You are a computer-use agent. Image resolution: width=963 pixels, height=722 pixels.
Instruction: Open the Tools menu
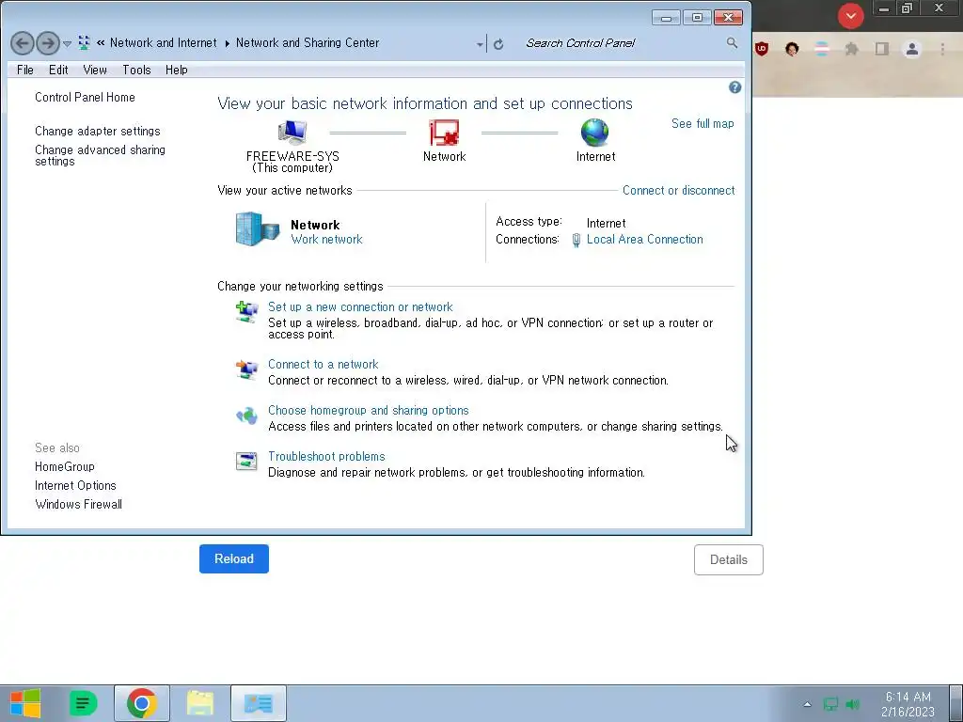[x=136, y=70]
